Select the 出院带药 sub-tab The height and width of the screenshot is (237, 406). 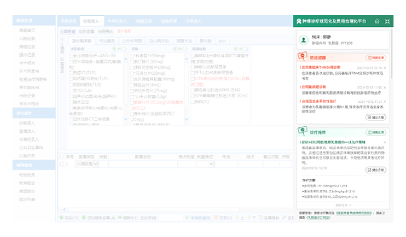pos(106,32)
